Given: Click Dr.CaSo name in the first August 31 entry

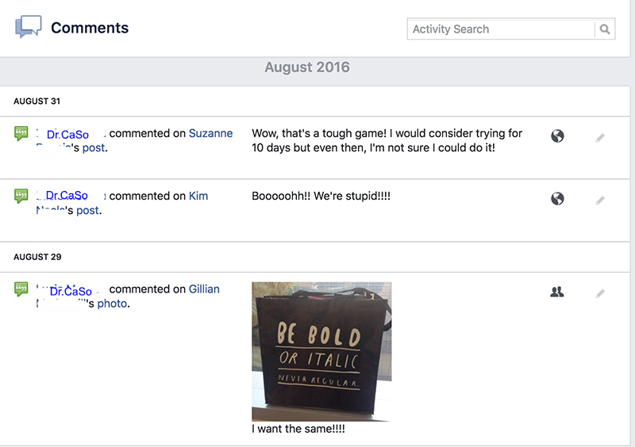Looking at the screenshot, I should [67, 135].
